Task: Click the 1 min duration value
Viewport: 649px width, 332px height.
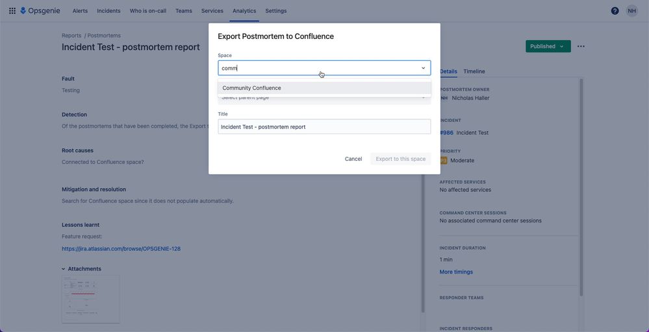Action: pos(446,259)
